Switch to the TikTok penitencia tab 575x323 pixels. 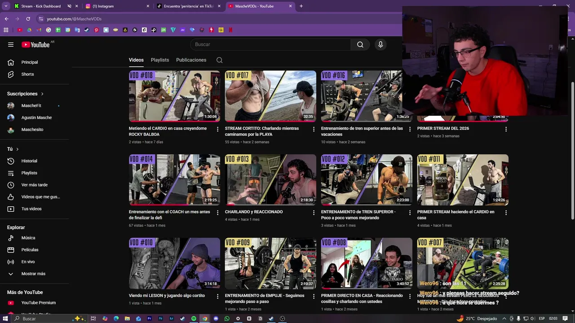(188, 6)
